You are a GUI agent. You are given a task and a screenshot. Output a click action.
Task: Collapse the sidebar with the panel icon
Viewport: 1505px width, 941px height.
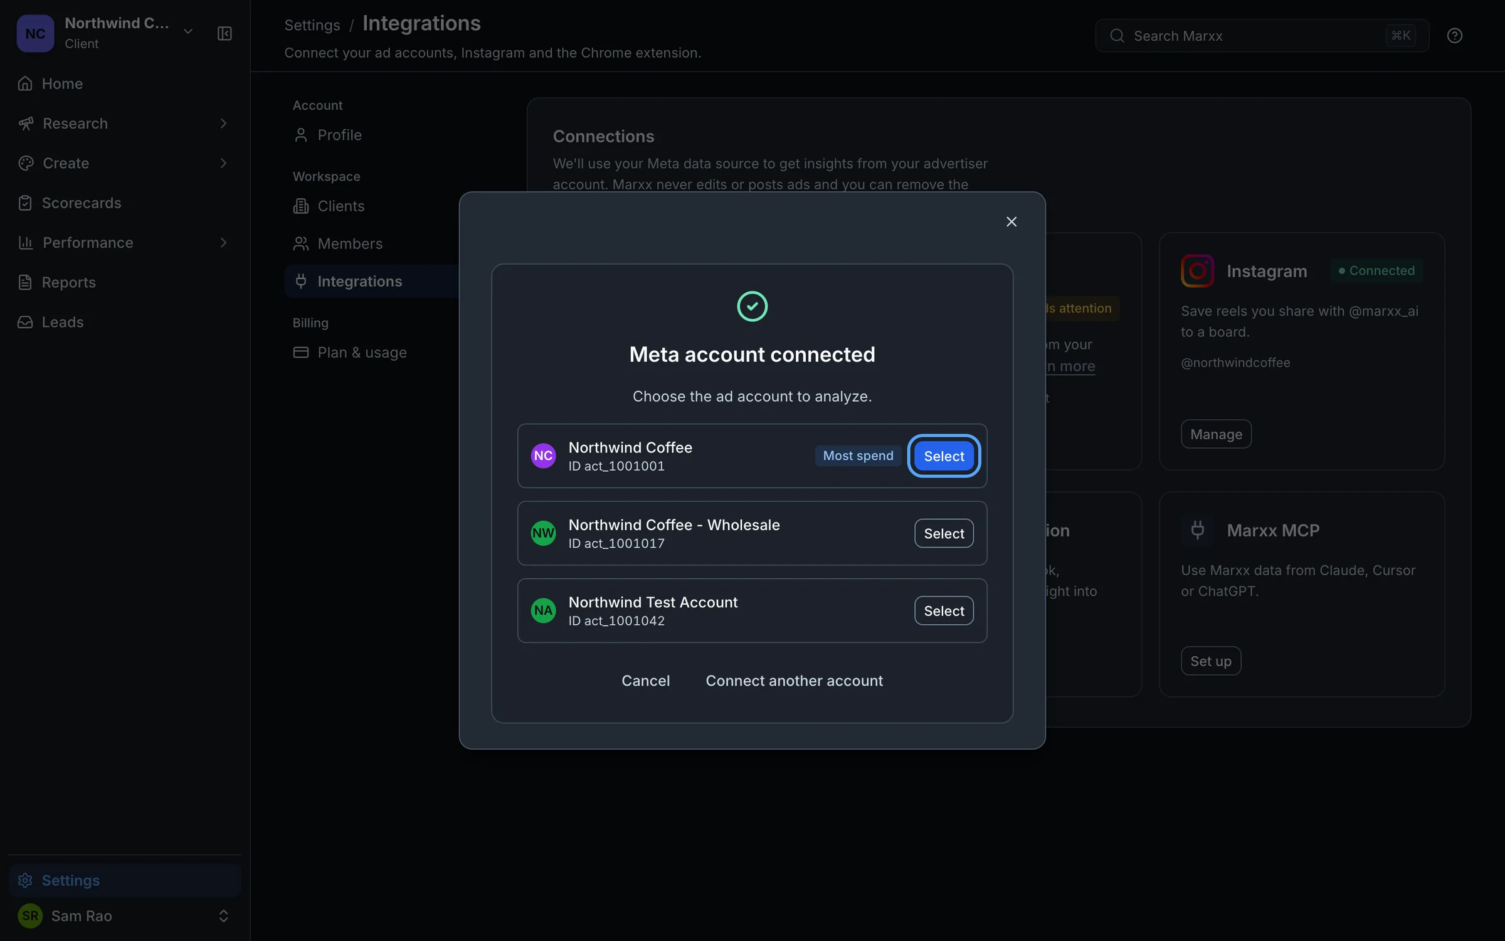pos(224,33)
